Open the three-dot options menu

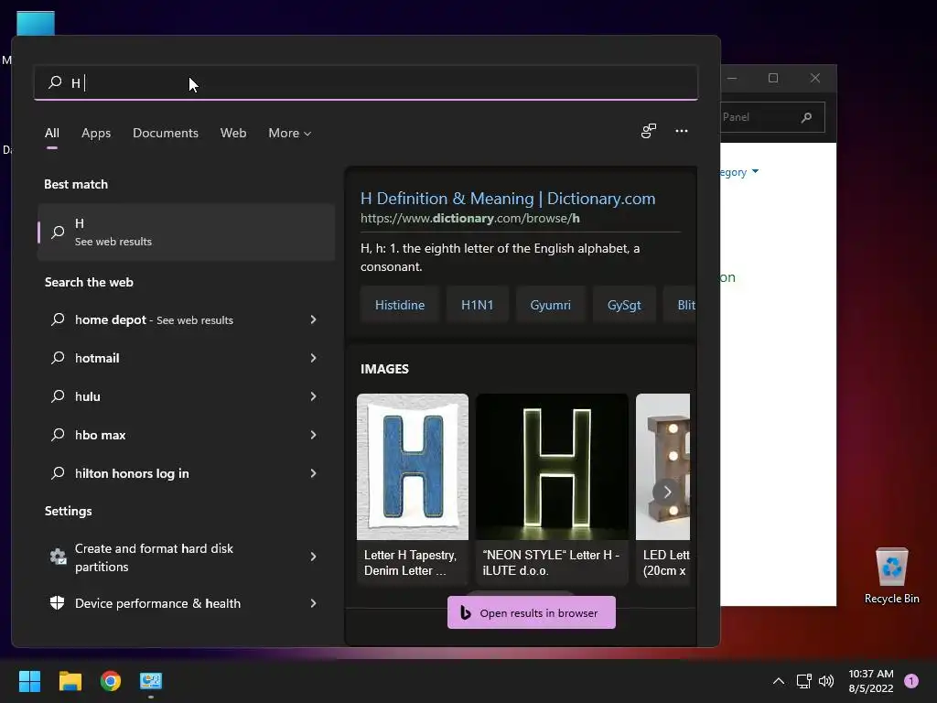pos(681,131)
